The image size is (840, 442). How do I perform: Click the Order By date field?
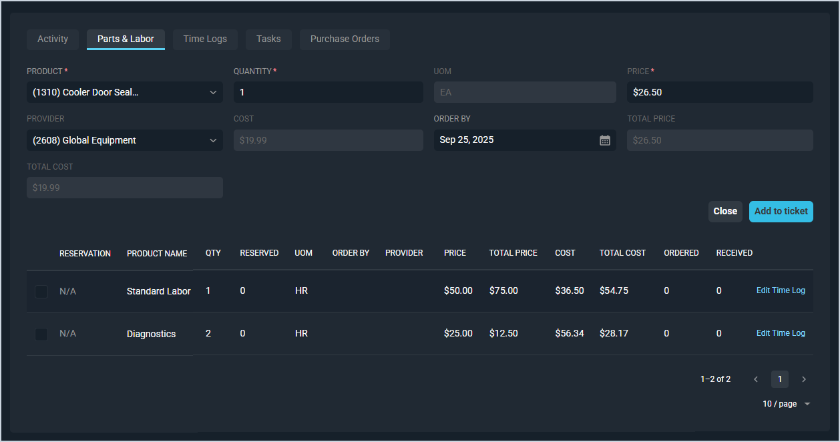click(514, 140)
